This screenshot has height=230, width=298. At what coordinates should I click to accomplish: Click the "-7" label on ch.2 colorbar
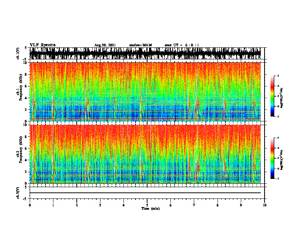278,179
